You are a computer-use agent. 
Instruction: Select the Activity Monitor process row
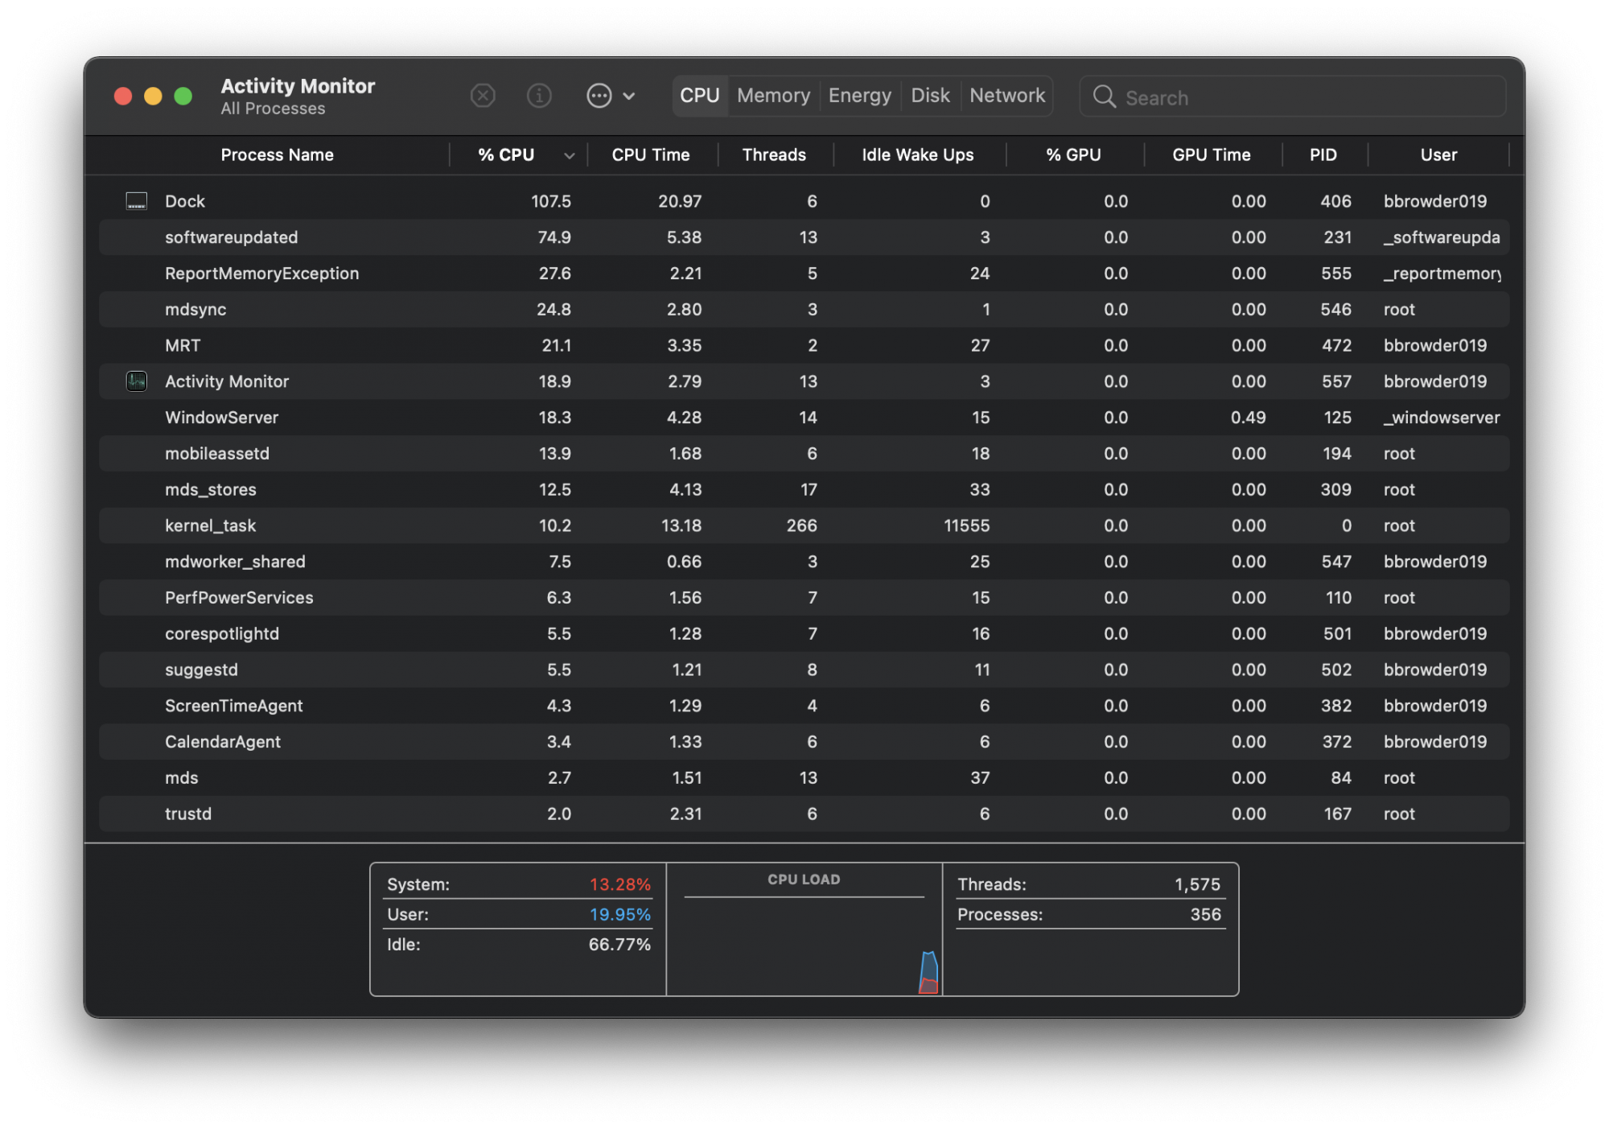(804, 381)
